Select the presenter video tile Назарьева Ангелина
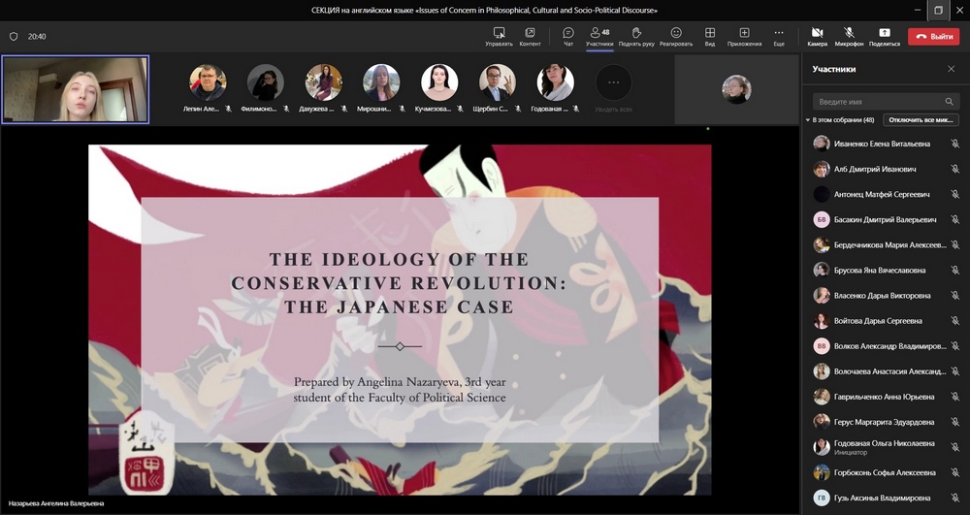This screenshot has height=515, width=970. [75, 89]
